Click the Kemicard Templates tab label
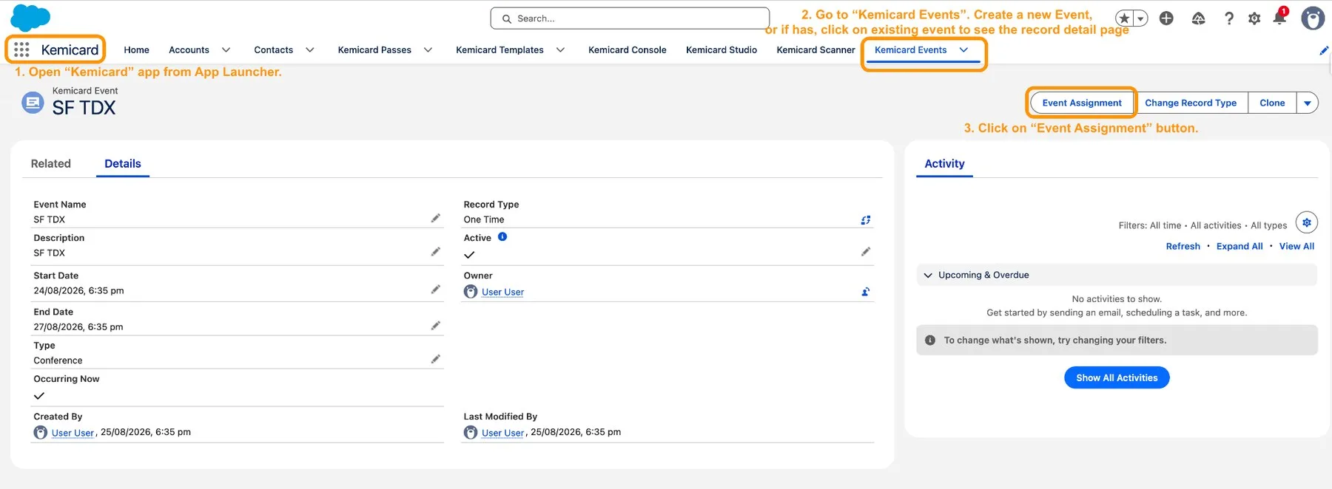 [x=499, y=50]
